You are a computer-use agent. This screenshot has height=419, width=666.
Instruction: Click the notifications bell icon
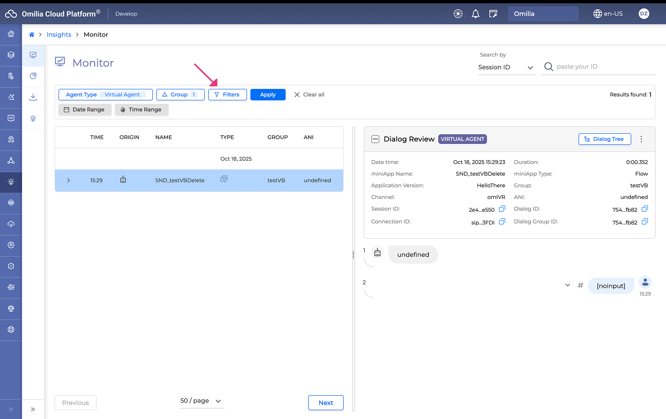tap(475, 14)
